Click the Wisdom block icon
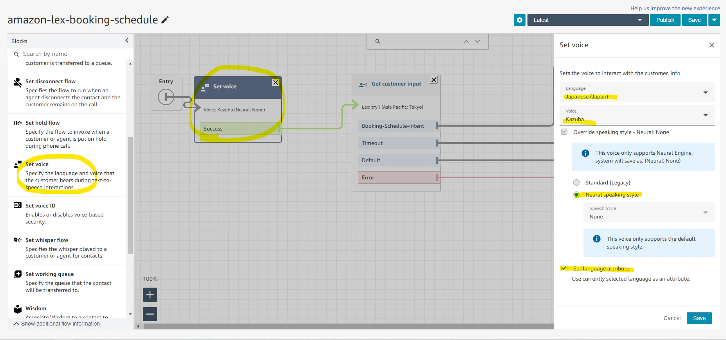This screenshot has height=340, width=726. pos(18,309)
